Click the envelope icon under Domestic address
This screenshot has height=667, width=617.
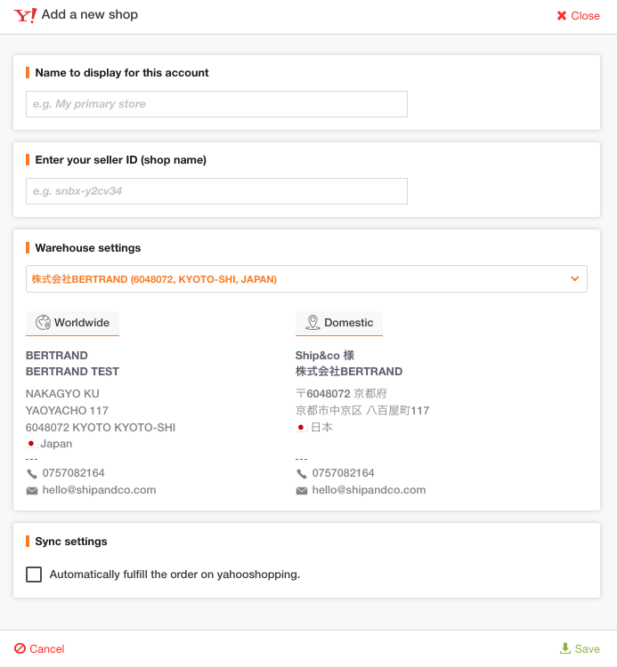pyautogui.click(x=302, y=491)
